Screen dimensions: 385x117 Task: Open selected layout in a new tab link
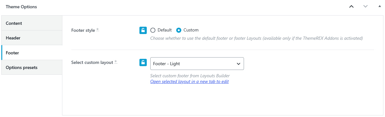[189, 81]
